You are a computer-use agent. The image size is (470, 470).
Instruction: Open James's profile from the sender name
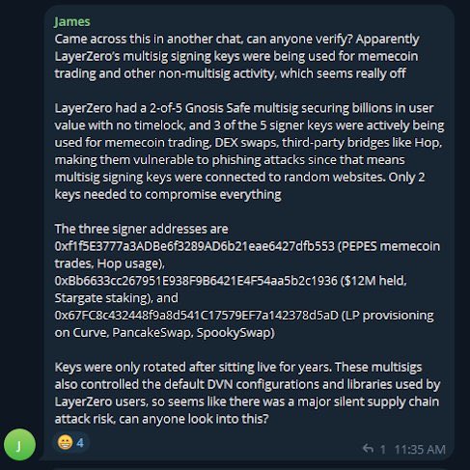pyautogui.click(x=72, y=22)
